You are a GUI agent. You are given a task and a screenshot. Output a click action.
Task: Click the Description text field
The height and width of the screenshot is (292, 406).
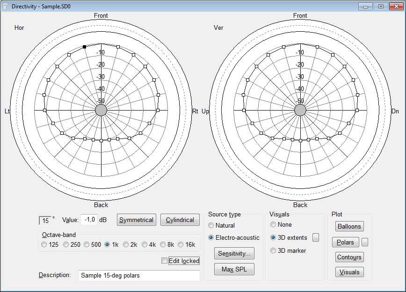(139, 275)
